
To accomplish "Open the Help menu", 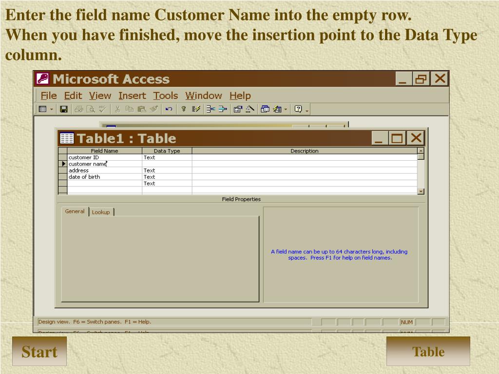I will (240, 95).
